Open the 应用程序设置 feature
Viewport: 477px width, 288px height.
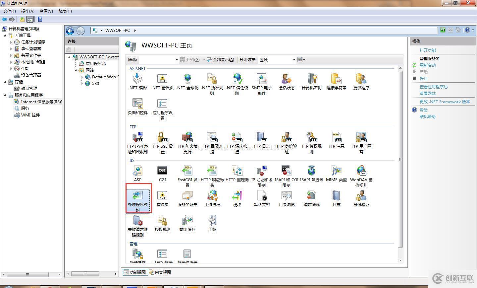[x=162, y=109]
